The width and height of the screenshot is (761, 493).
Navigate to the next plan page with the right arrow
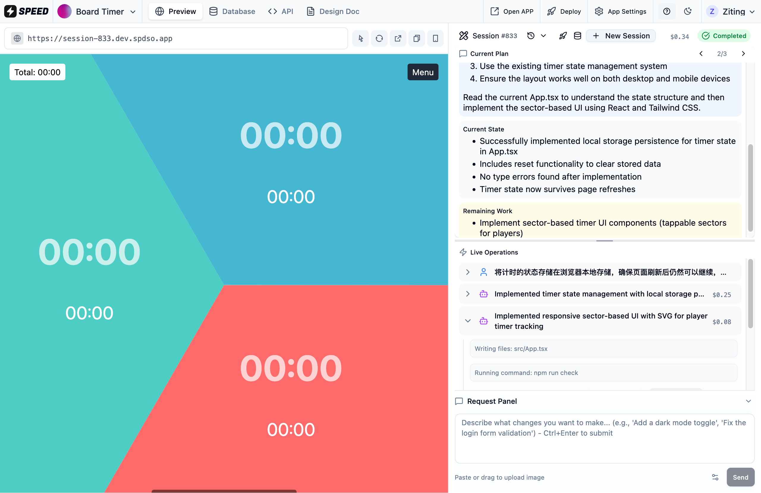[743, 54]
